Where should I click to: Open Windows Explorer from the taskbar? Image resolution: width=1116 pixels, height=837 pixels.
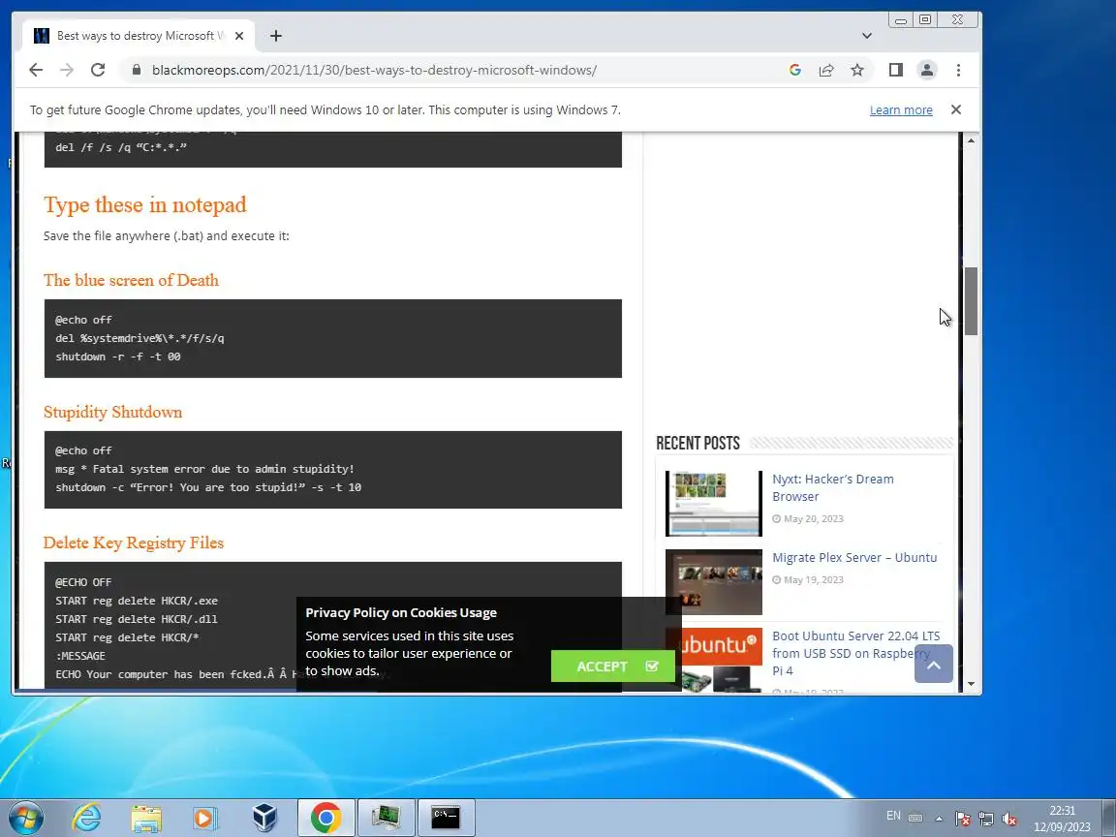tap(146, 818)
